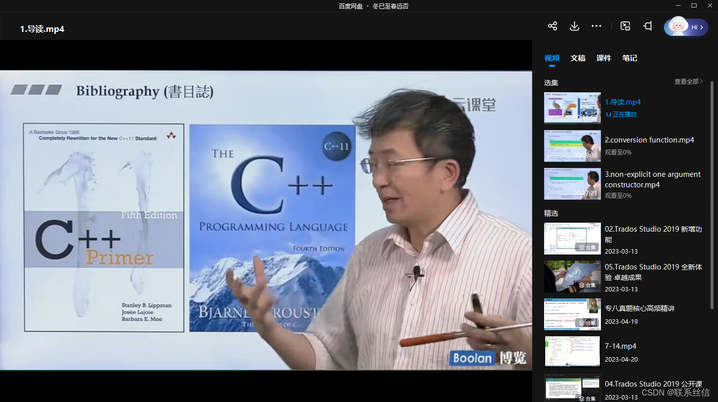Click the 2023-04-20 date under 7-14.mp4
This screenshot has width=718, height=402.
pos(621,360)
